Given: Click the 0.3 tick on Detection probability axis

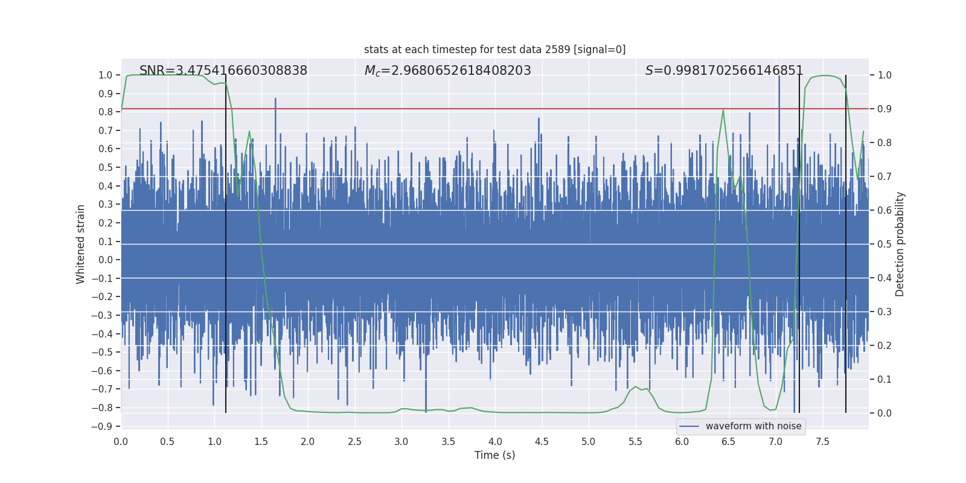Looking at the screenshot, I should (884, 312).
